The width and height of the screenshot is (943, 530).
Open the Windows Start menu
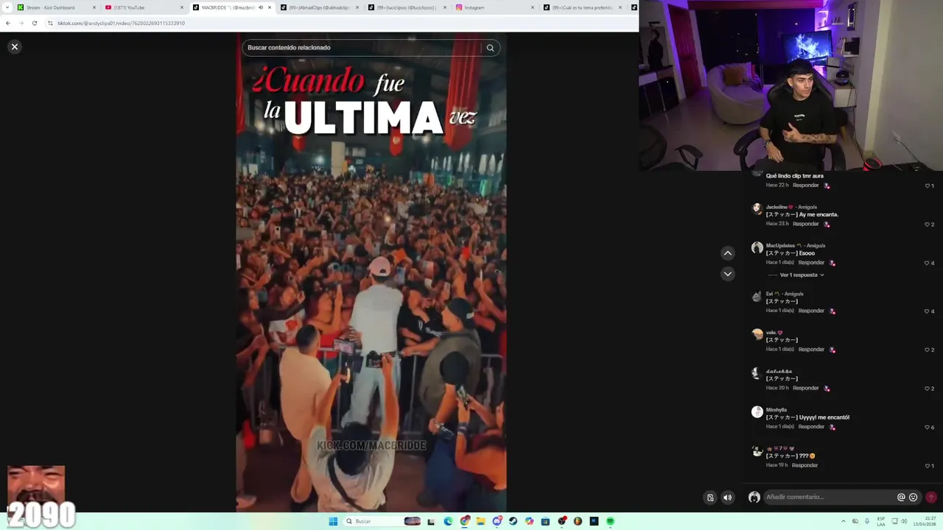pyautogui.click(x=333, y=521)
